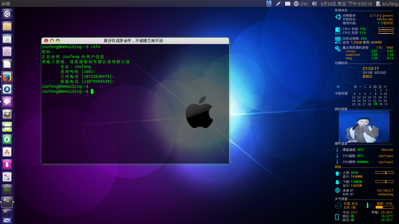Click the large clock '21:53:17' in widget

[371, 69]
